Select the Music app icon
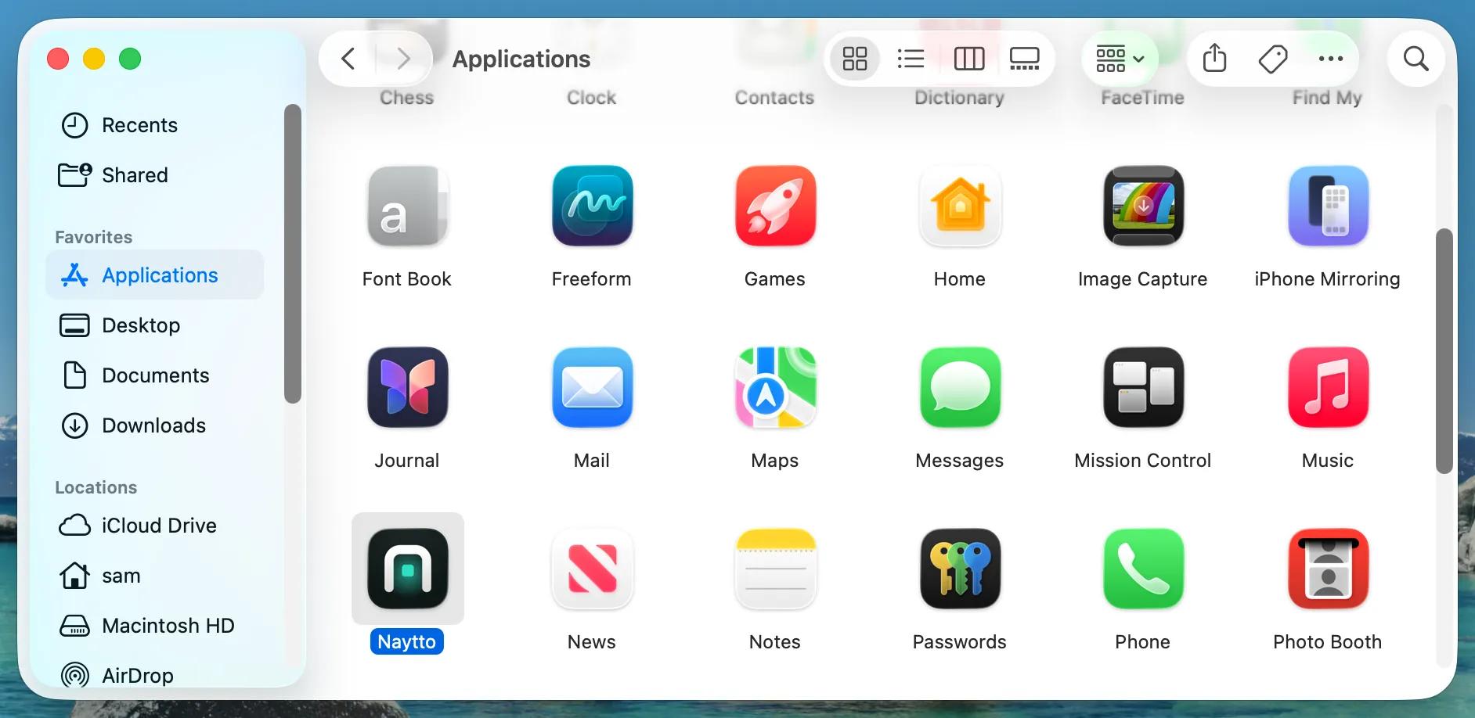Image resolution: width=1475 pixels, height=718 pixels. tap(1328, 387)
